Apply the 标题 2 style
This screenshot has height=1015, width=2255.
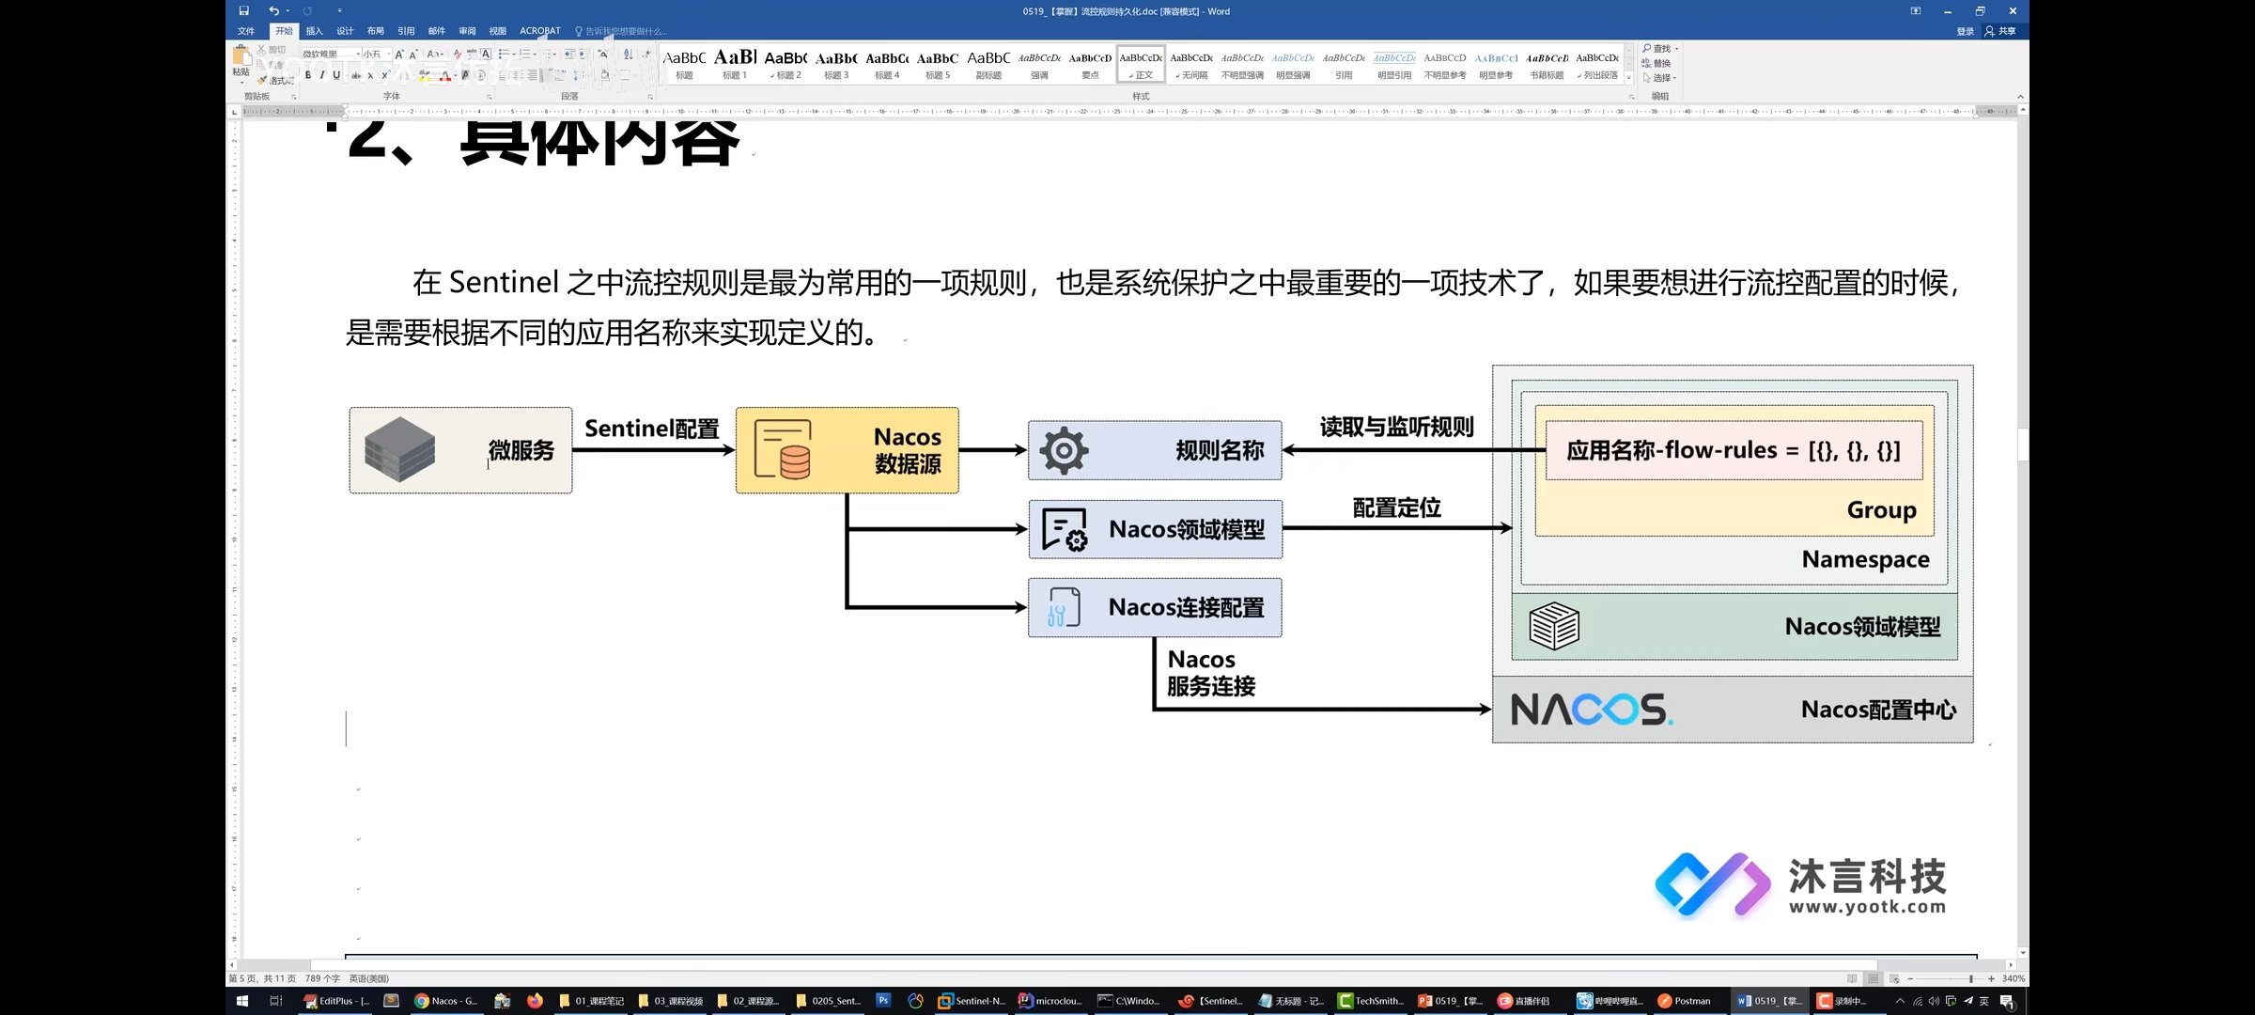pos(785,64)
